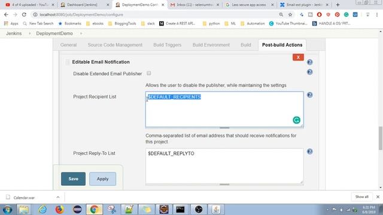Open the slack bookmarks folder
Image resolution: width=383 pixels, height=215 pixels.
148,23
